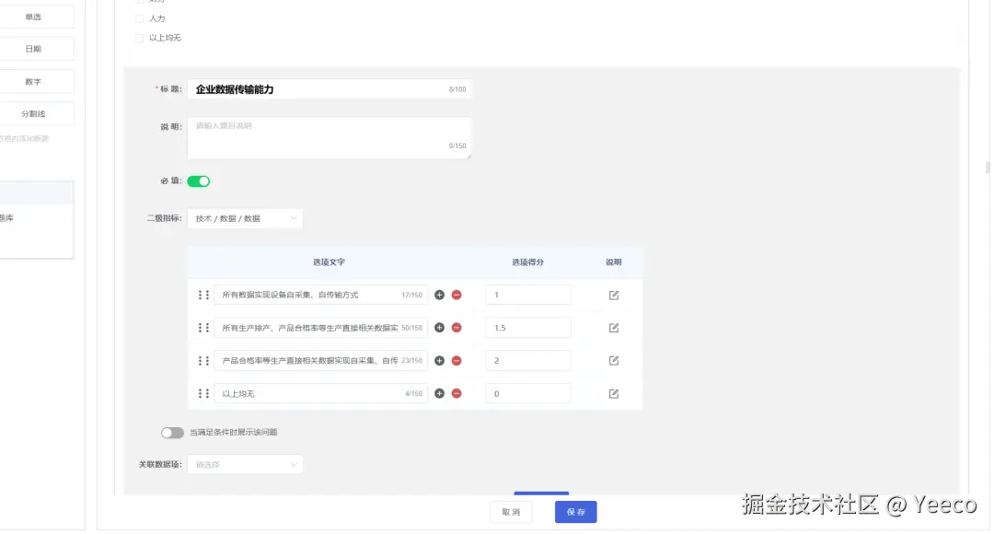The image size is (994, 534).
Task: Add a new option below the first option row
Action: pyautogui.click(x=440, y=295)
